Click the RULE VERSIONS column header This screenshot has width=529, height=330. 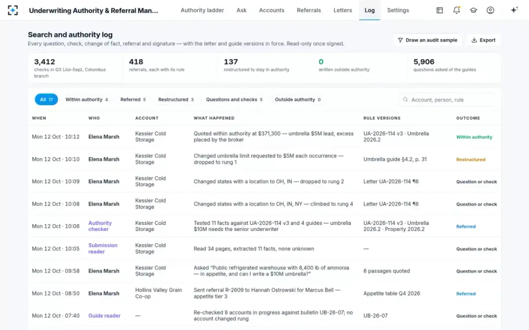[382, 118]
